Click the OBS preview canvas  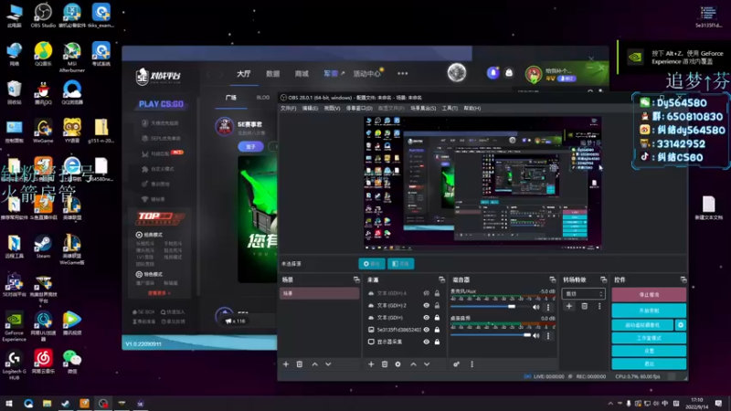[482, 184]
